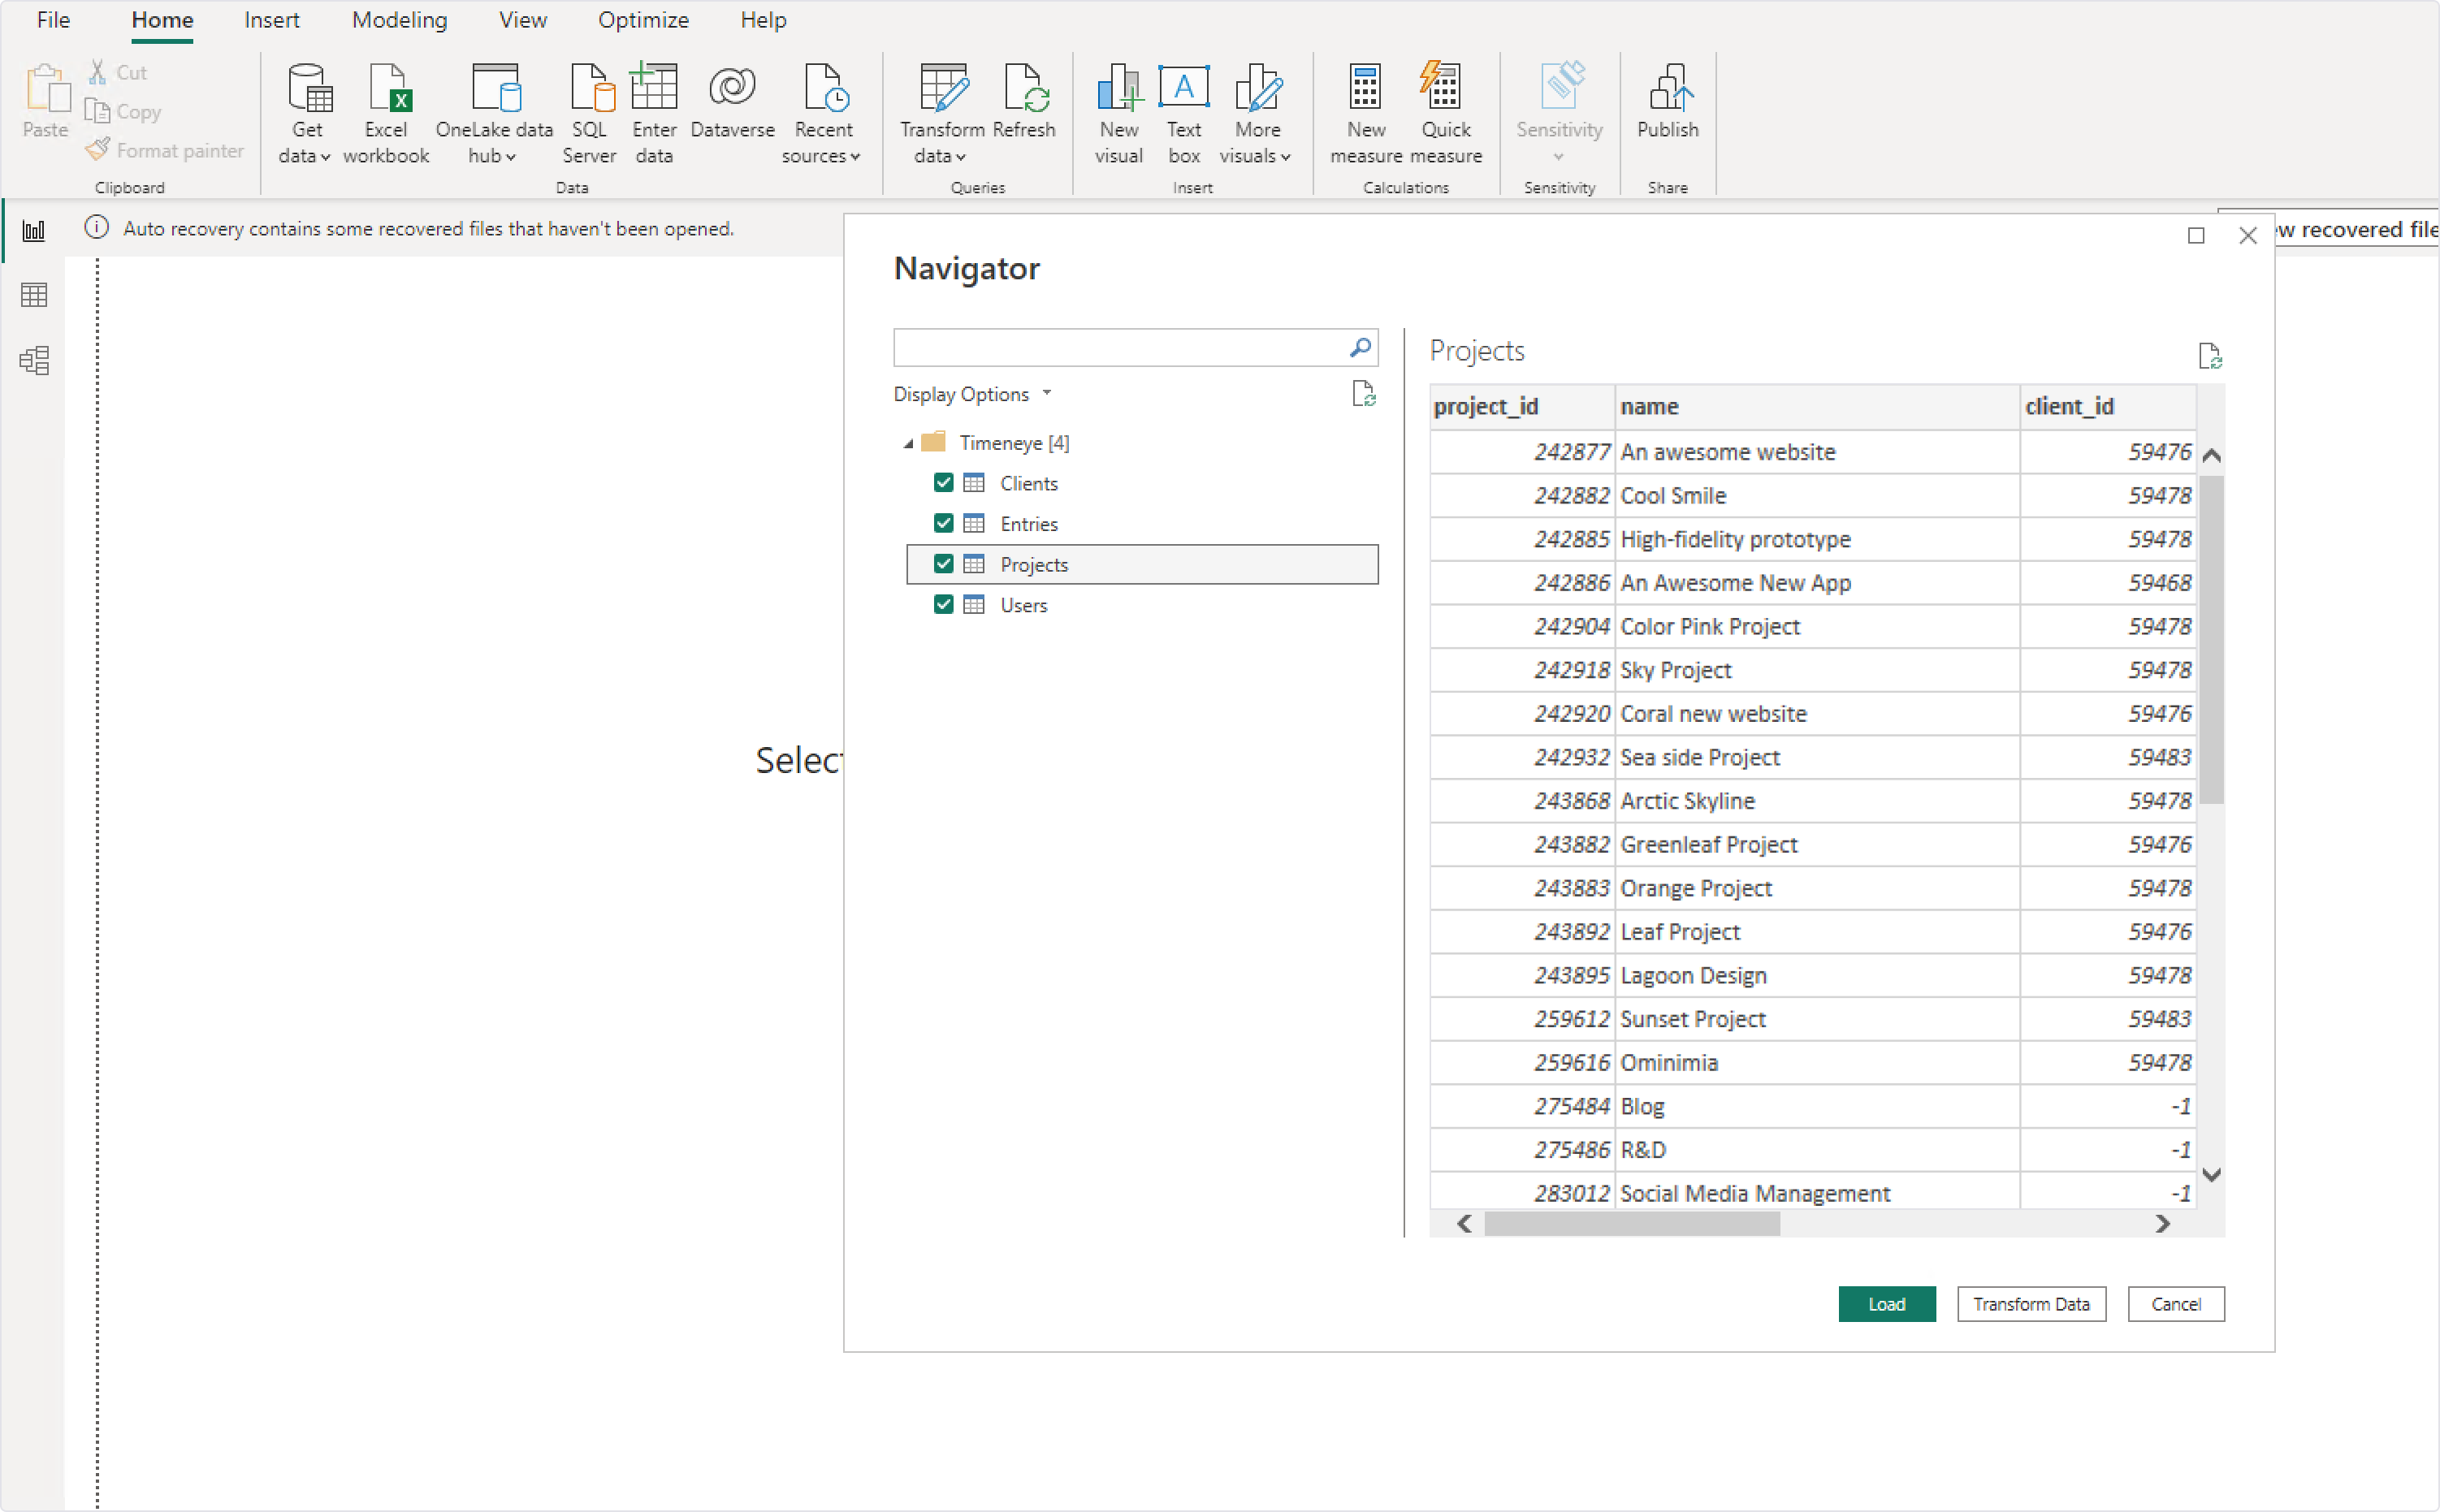
Task: Click the auto recovery info icon
Action: [97, 228]
